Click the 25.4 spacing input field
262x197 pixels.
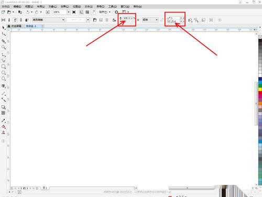pos(176,21)
